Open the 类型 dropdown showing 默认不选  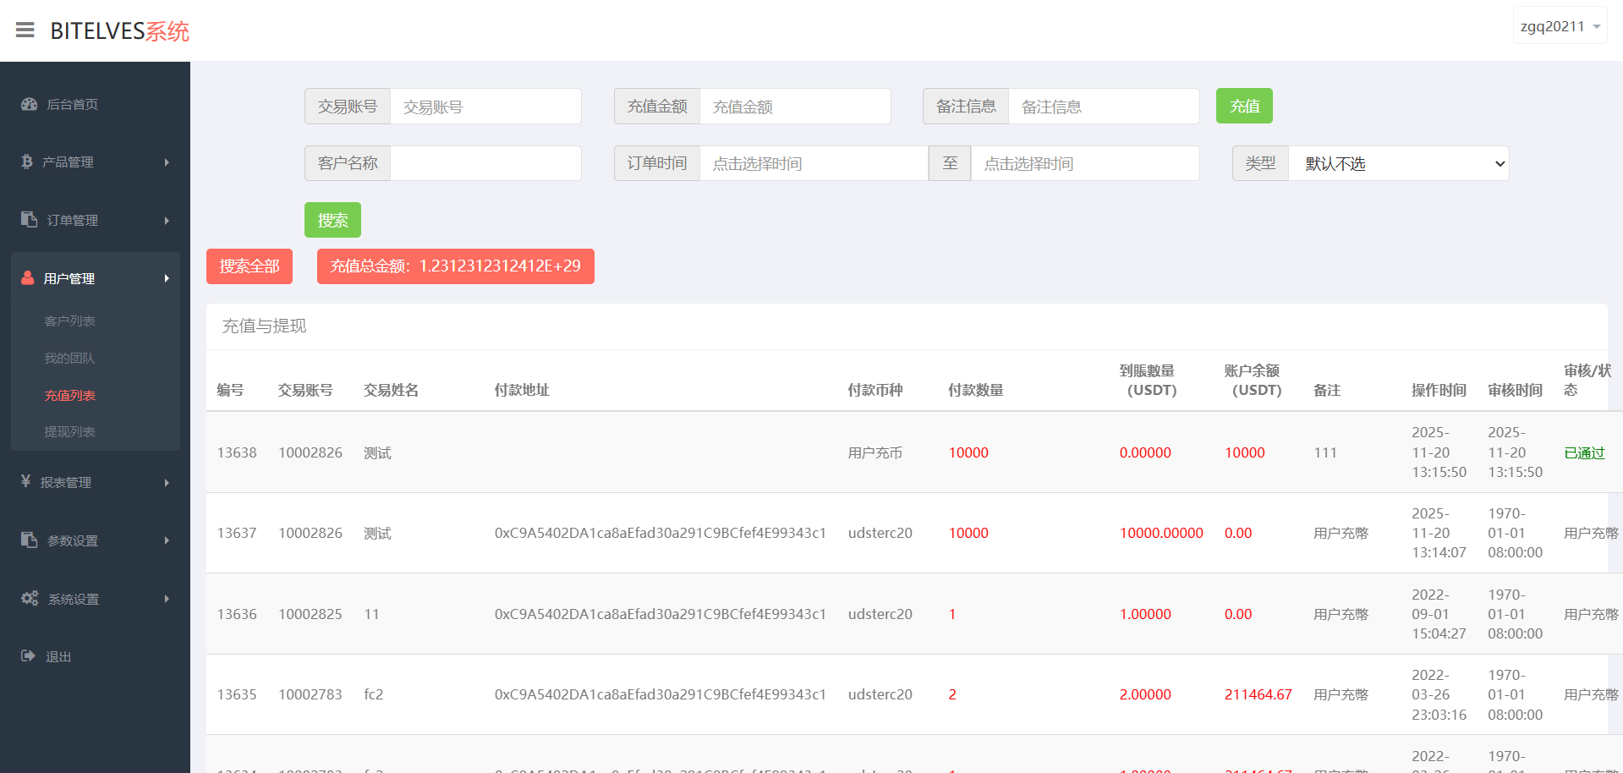[1398, 163]
